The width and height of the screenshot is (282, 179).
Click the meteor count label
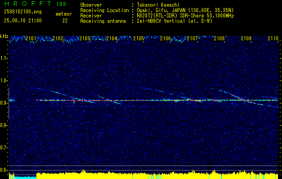(x=64, y=14)
